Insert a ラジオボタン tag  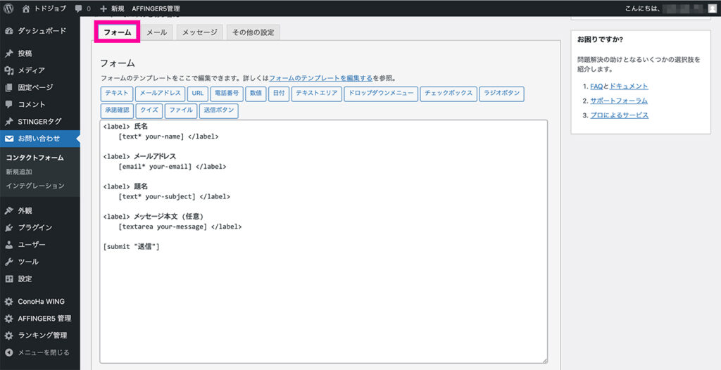click(501, 94)
